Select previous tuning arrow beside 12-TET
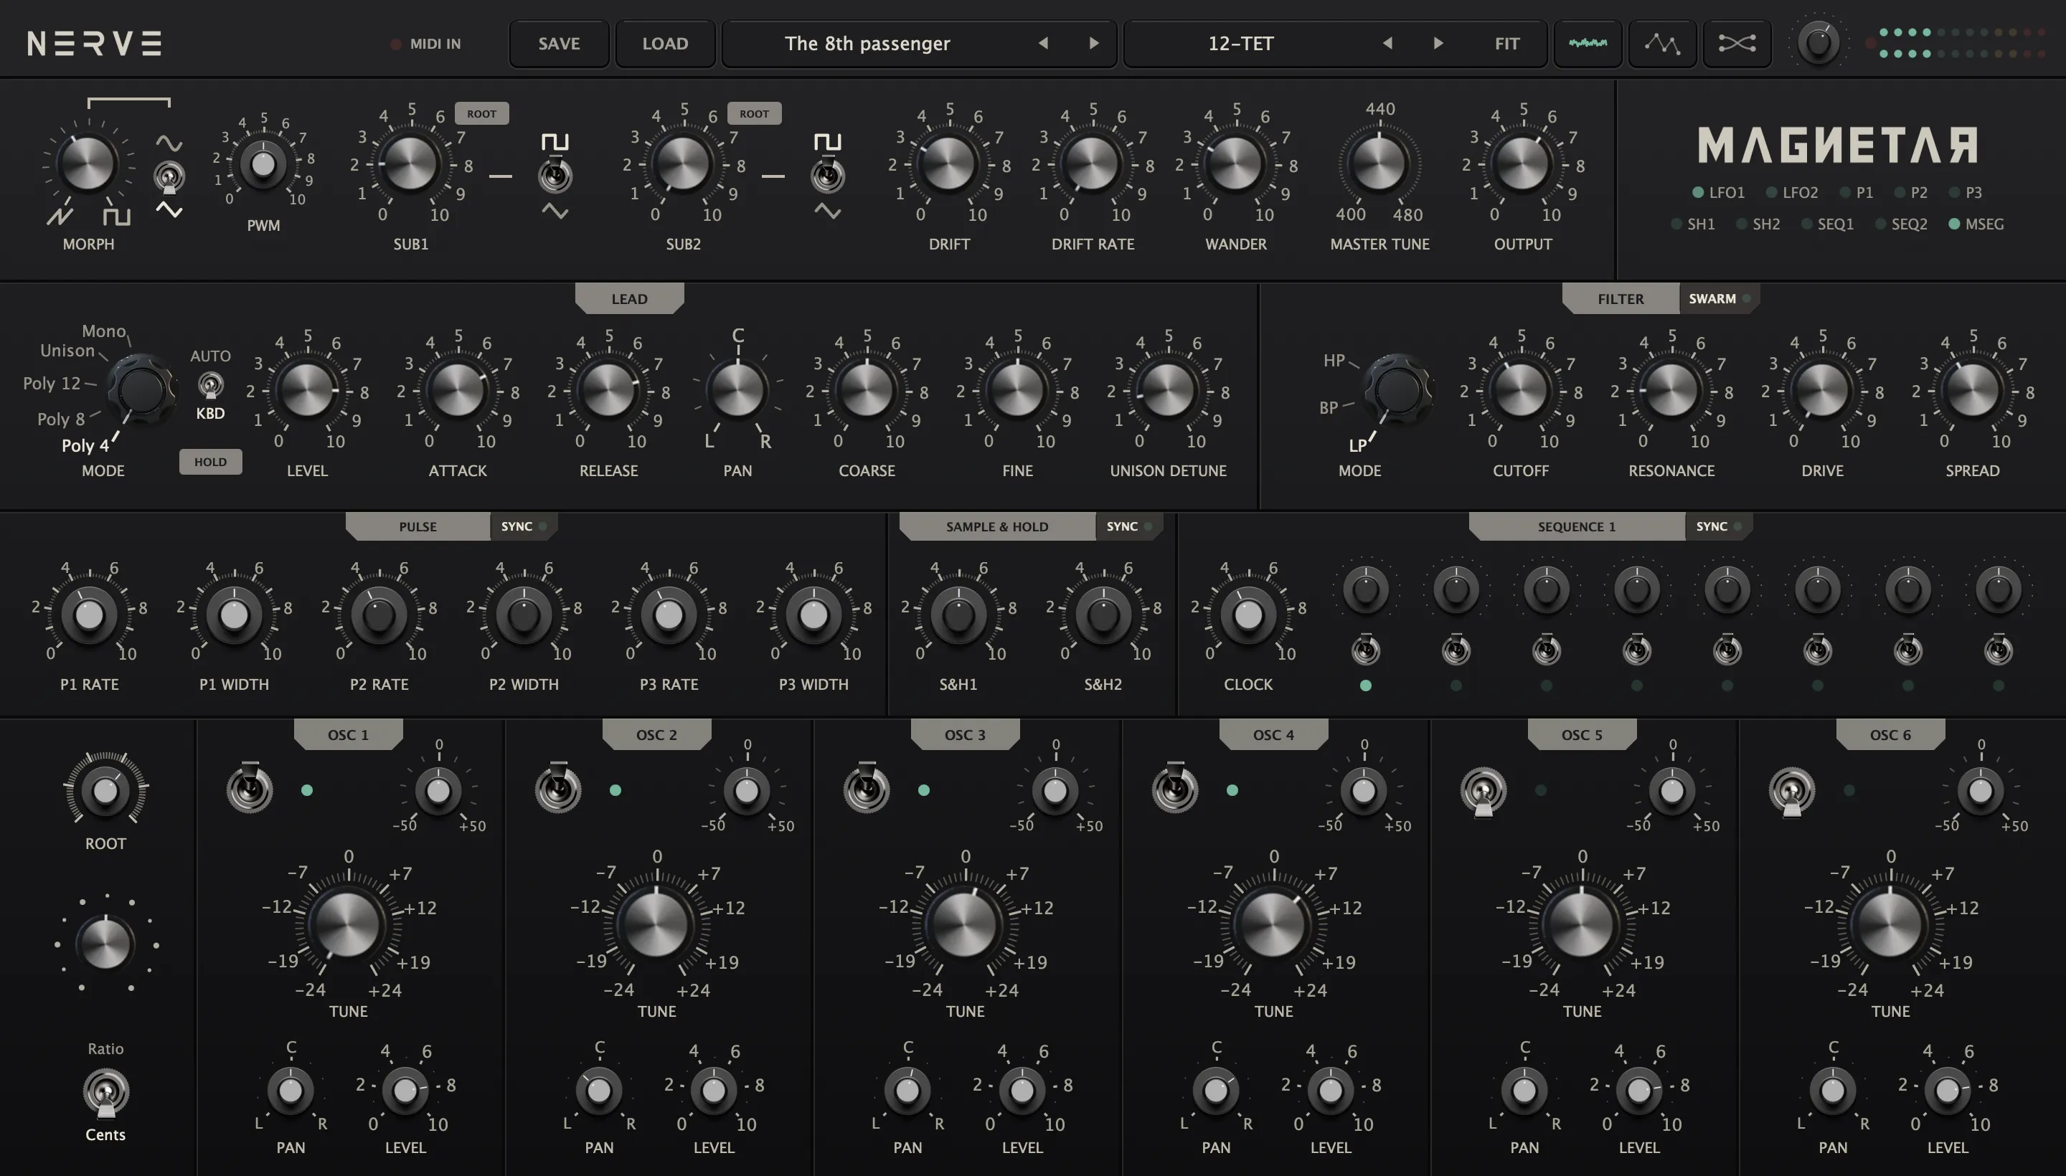 coord(1387,44)
